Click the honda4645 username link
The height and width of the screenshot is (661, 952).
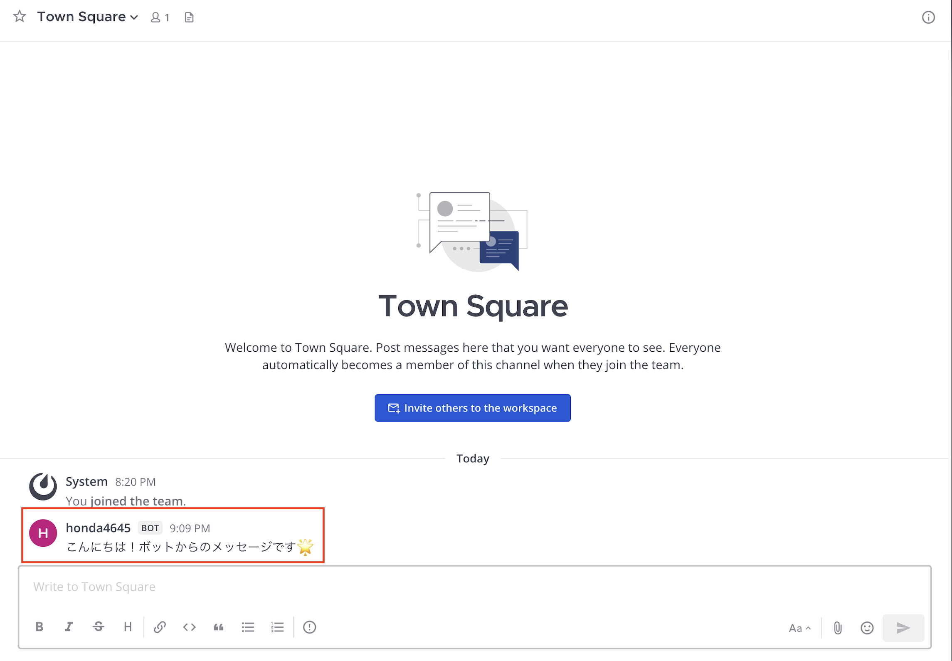tap(98, 528)
